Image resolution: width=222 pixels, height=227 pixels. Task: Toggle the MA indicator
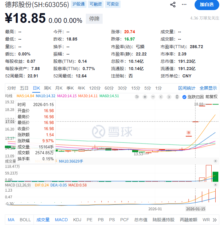(11, 220)
